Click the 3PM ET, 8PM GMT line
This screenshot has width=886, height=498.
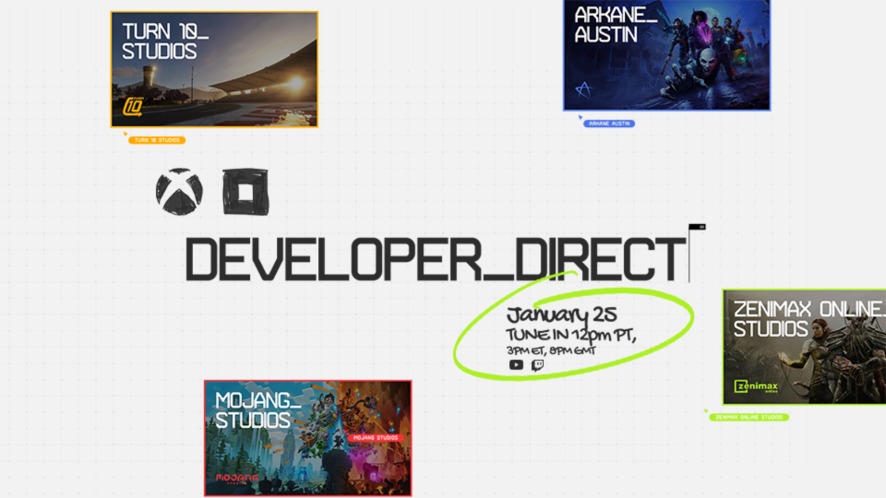pyautogui.click(x=551, y=350)
